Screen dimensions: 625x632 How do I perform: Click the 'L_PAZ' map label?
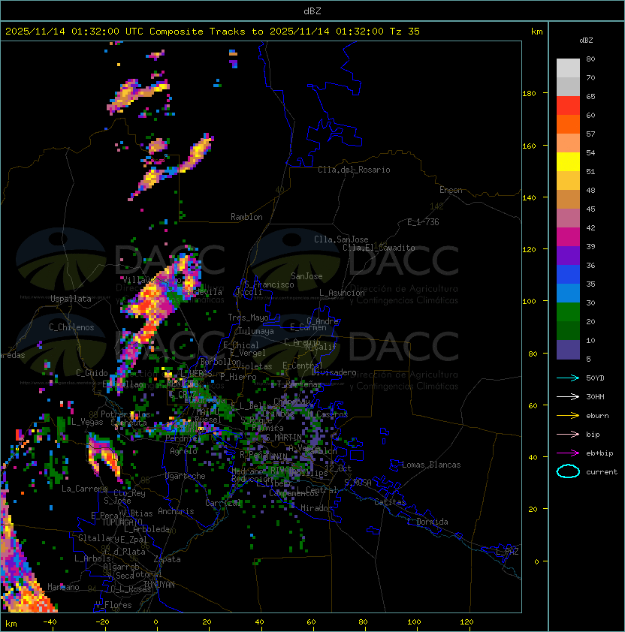click(507, 552)
